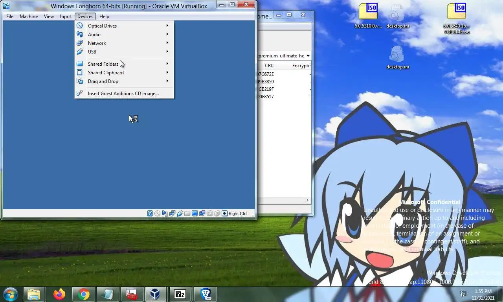Launch Google Chrome from the taskbar

(83, 294)
